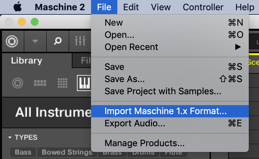259x159 pixels.
Task: Click Save Project with Samples
Action: pos(163,91)
